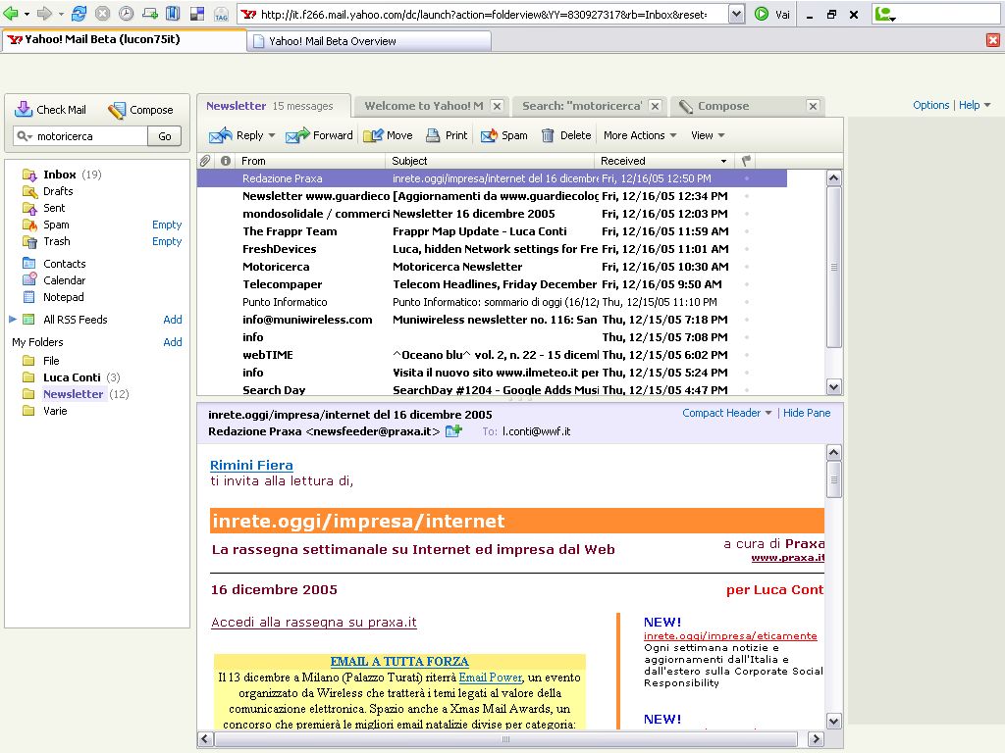Toggle flag on The Frappr Team message

[747, 231]
